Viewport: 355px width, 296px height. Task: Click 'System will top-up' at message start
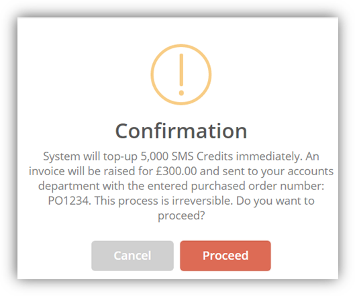click(x=90, y=156)
